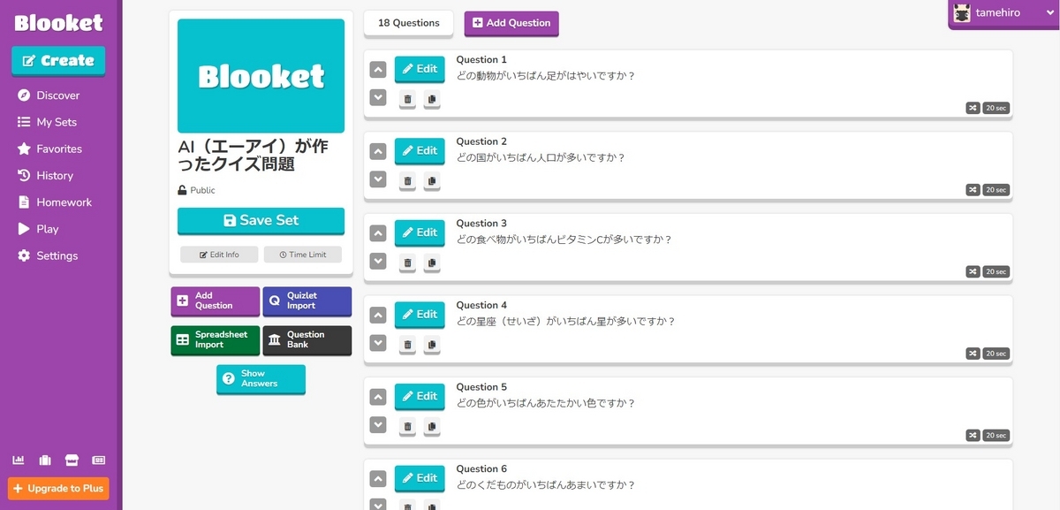Save the set with Save Set
Image resolution: width=1060 pixels, height=510 pixels.
pyautogui.click(x=261, y=221)
